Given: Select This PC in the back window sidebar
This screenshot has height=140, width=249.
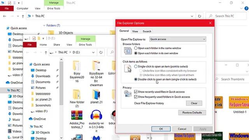Looking at the screenshot, I should click(x=13, y=90).
